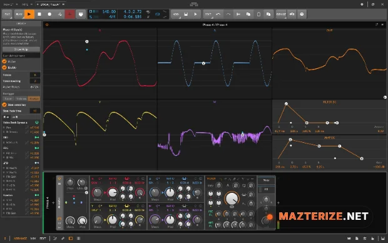Click the white handle above red waveform
The height and width of the screenshot is (243, 388).
(87, 41)
